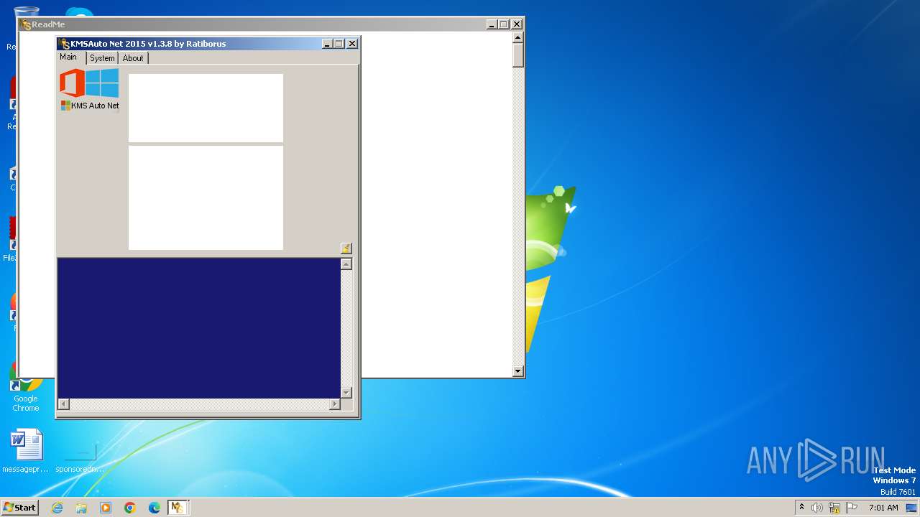This screenshot has width=920, height=517.
Task: Click the 7:01 AM clock
Action: point(883,508)
